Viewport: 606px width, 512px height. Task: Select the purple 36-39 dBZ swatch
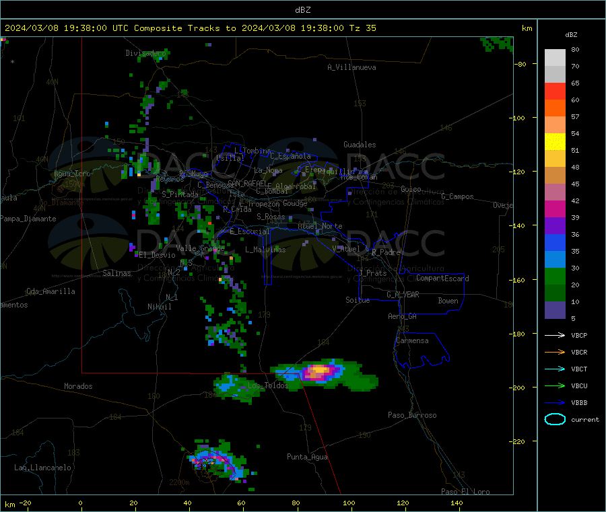click(x=555, y=226)
